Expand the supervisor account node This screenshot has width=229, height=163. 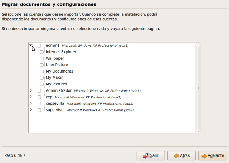[x=31, y=110]
